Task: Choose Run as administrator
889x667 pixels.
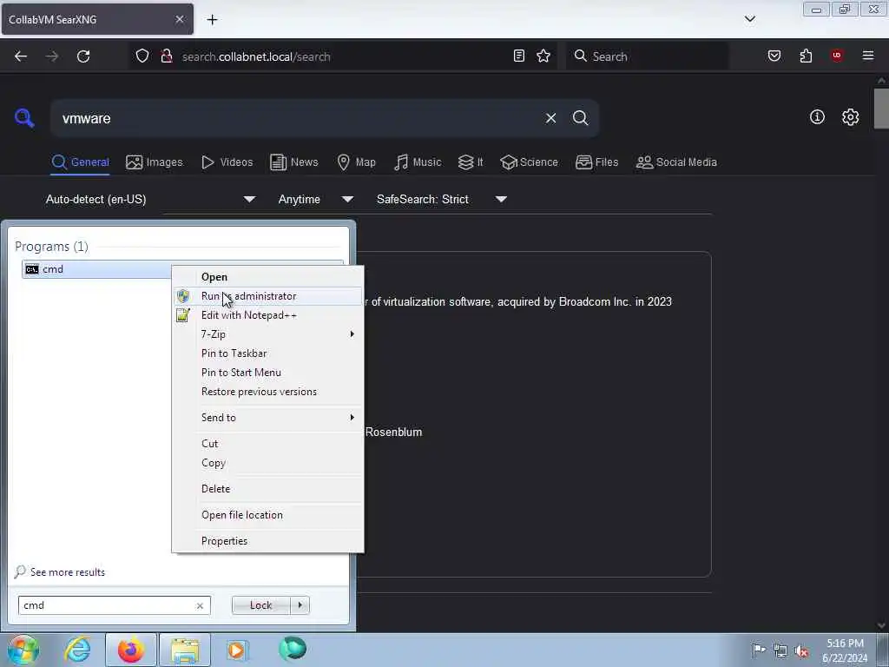Action: coord(267,296)
